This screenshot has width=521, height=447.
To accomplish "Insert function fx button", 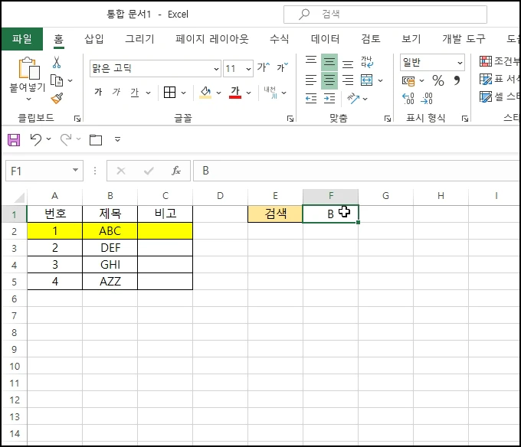I will coord(176,171).
